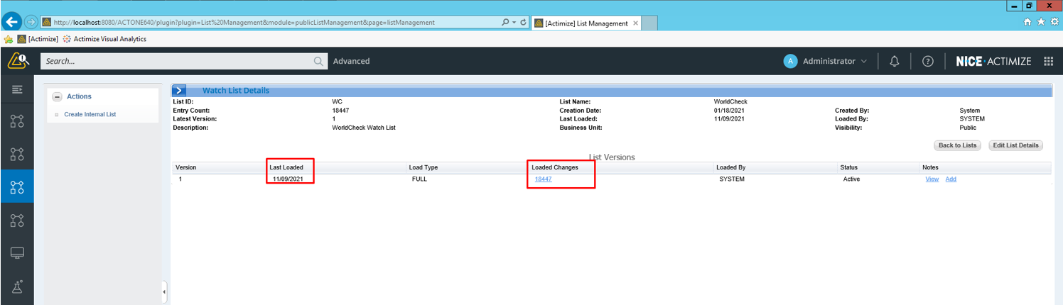
Task: Click the FULL load type cell
Action: click(419, 179)
